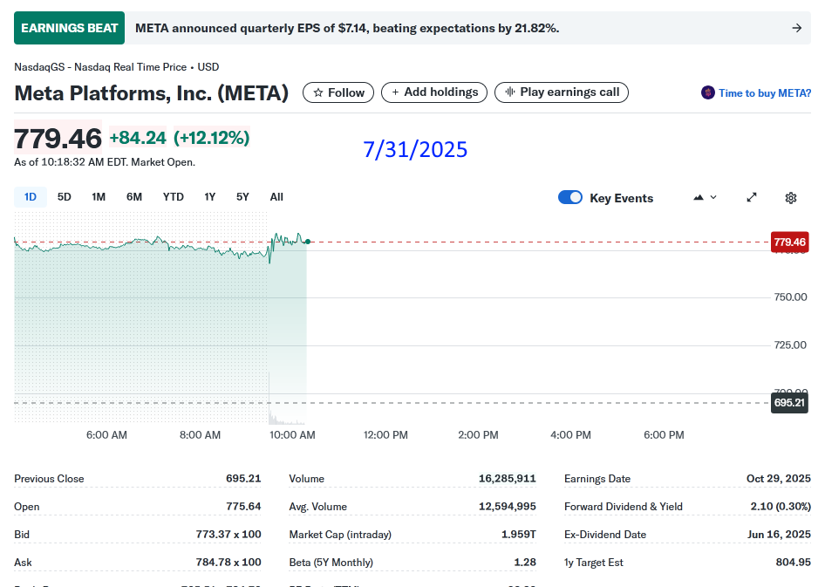Show the All time chart range
Image resolution: width=825 pixels, height=587 pixels.
(276, 197)
